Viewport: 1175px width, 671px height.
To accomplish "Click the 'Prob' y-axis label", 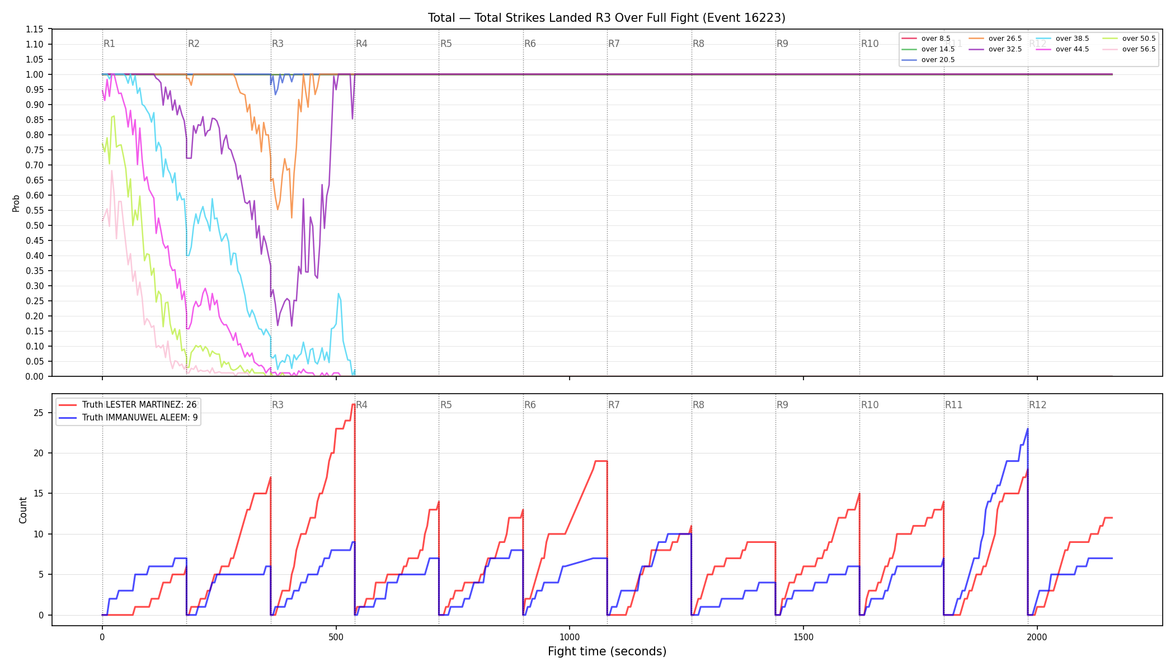I will pos(16,203).
